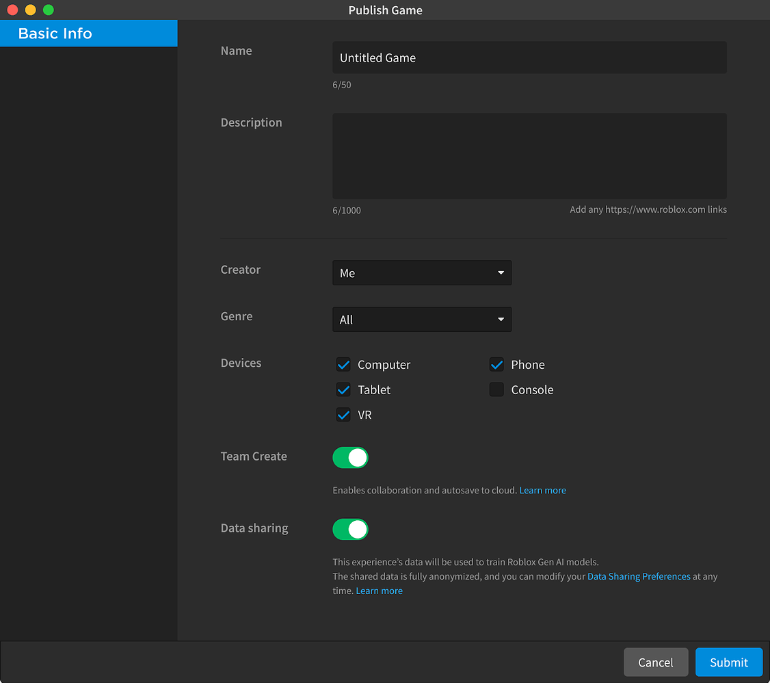Open the Team Create Learn more link

(x=542, y=490)
